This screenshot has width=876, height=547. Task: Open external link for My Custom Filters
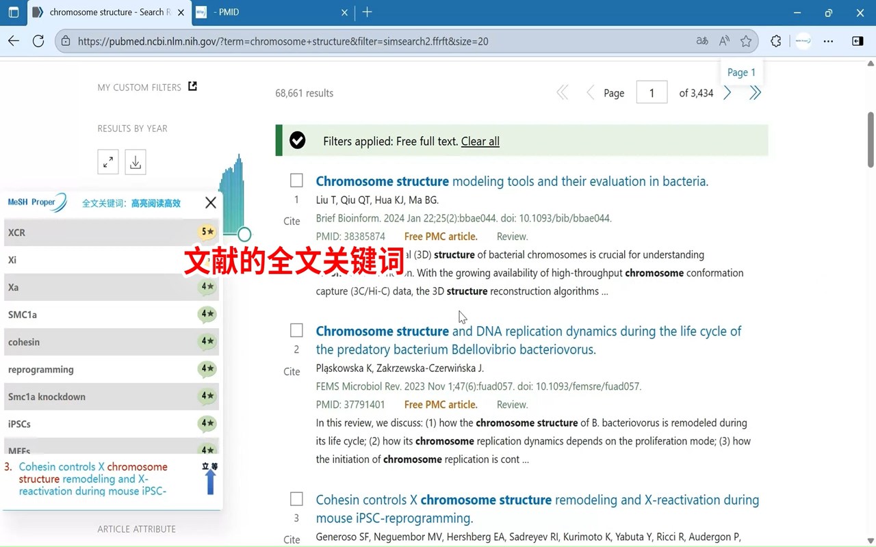192,86
